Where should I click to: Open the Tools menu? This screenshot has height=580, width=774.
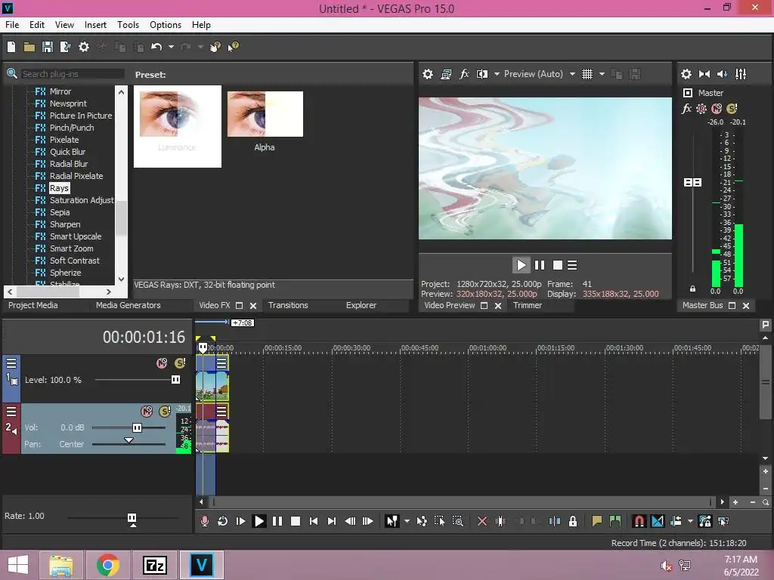(x=128, y=25)
